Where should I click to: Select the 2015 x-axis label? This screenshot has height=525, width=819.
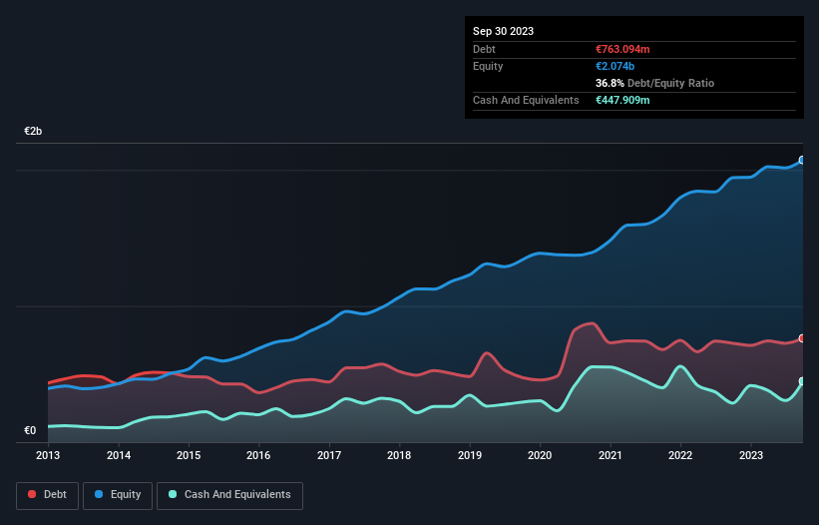click(x=189, y=455)
